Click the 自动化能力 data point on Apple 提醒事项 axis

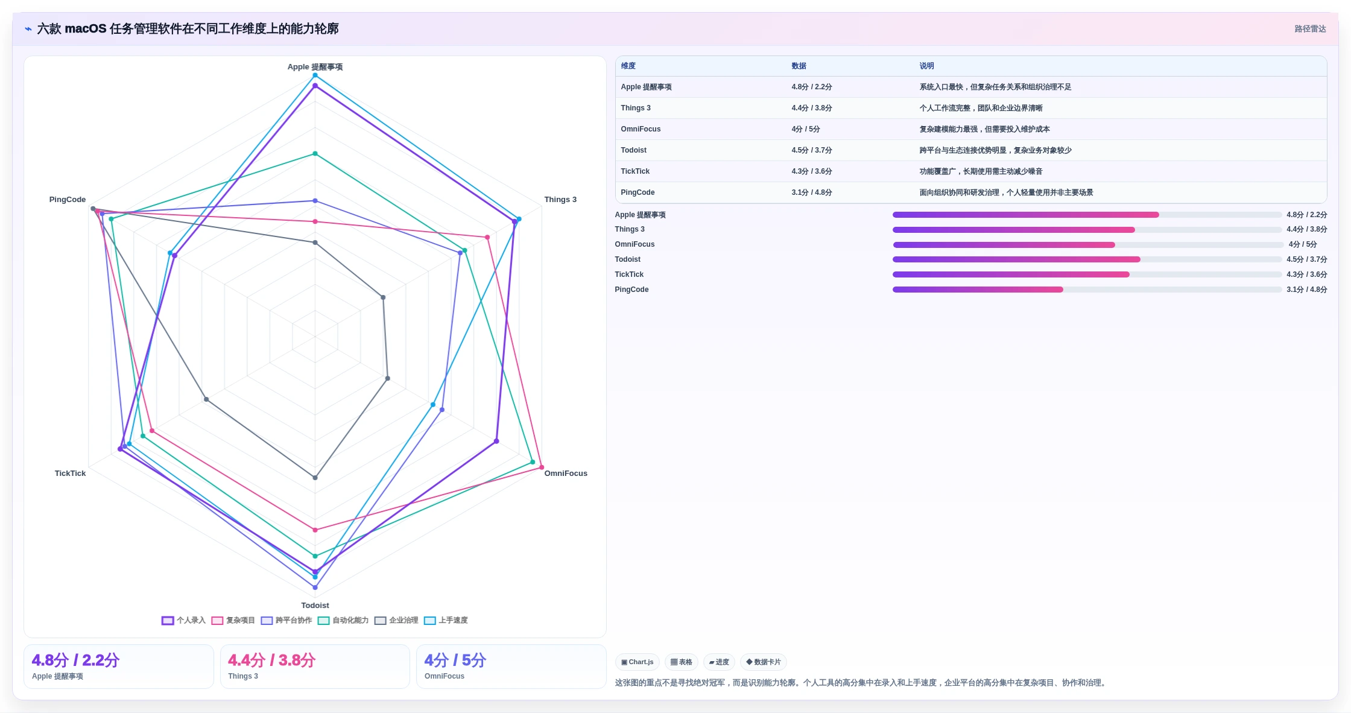coord(315,154)
